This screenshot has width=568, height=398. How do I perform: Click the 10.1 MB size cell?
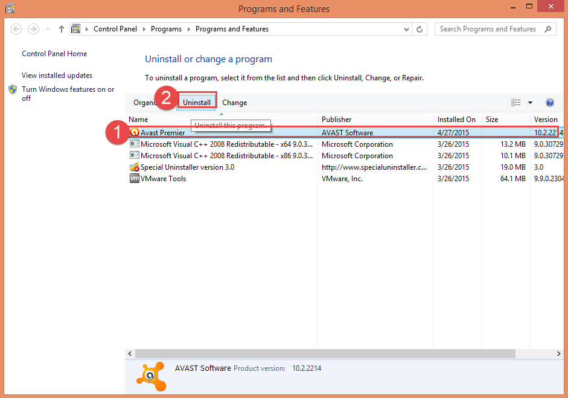point(513,156)
